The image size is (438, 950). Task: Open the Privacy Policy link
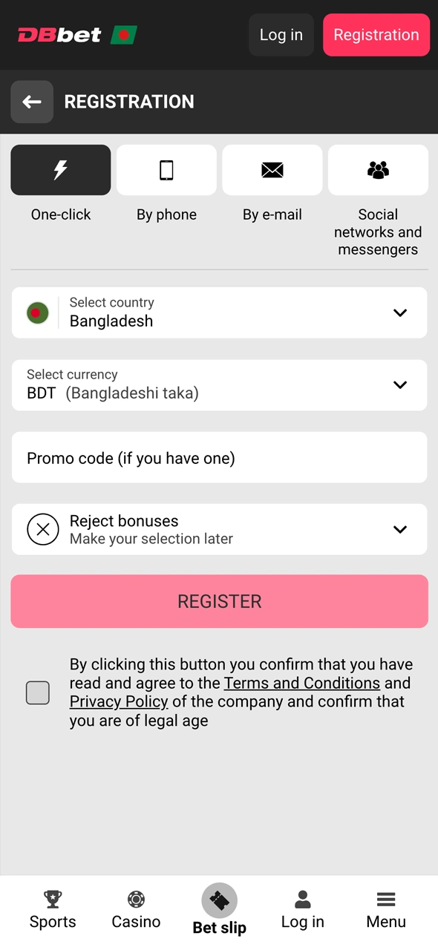click(118, 701)
